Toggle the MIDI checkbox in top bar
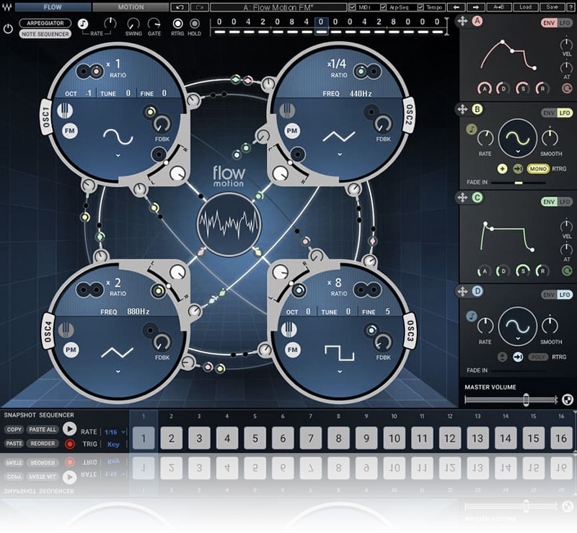577x533 pixels. point(353,7)
